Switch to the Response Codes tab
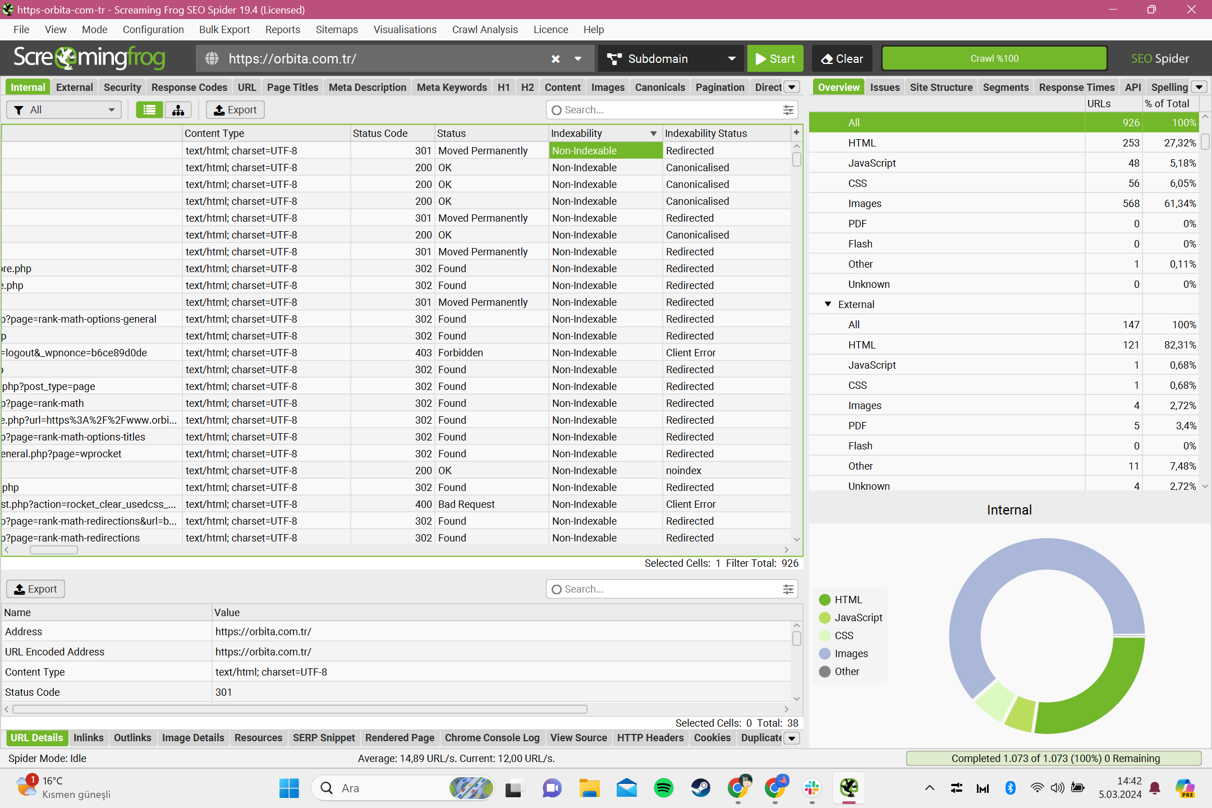 [x=189, y=87]
